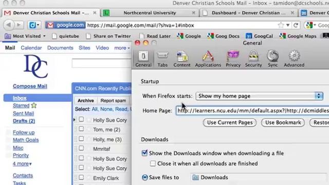The width and height of the screenshot is (329, 185).
Task: Close the Northcentral University tab
Action: click(193, 13)
